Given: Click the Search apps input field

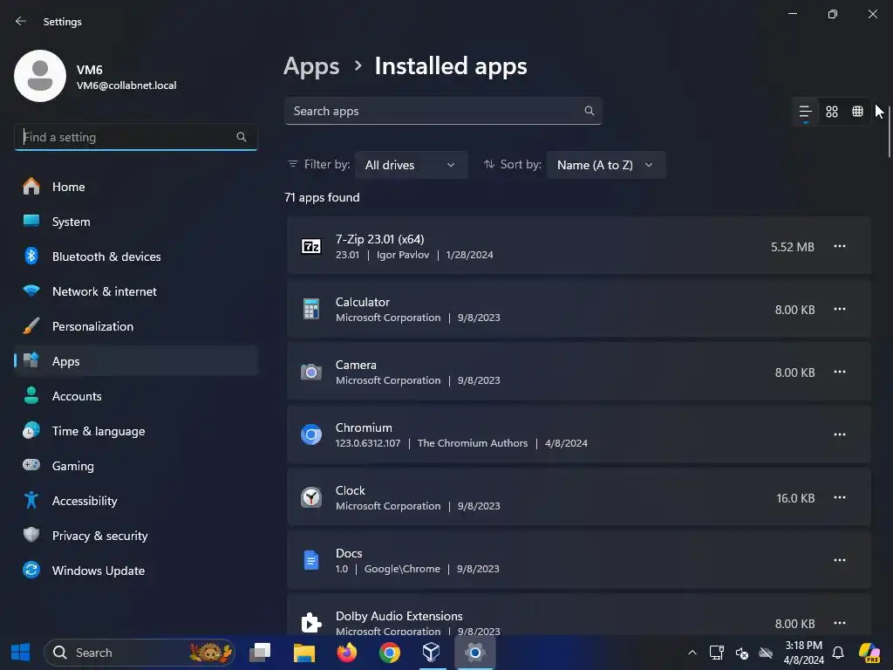Looking at the screenshot, I should pos(443,111).
